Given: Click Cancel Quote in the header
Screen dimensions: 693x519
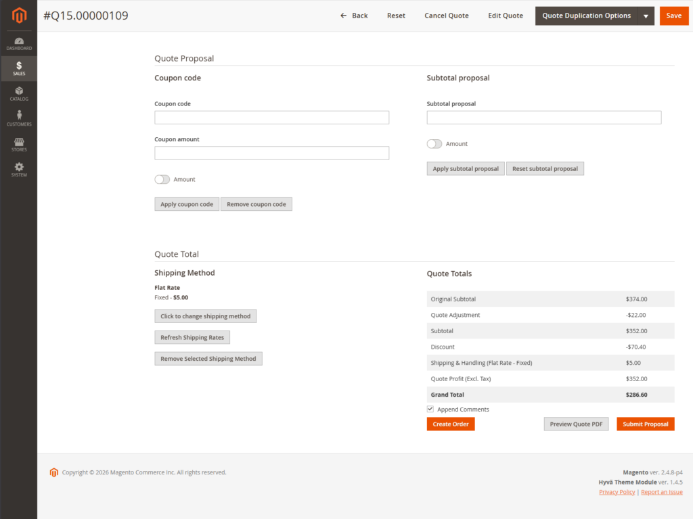Looking at the screenshot, I should (447, 16).
